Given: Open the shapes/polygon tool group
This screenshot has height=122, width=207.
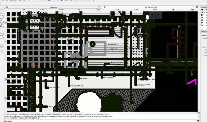Looking at the screenshot, I should click(2, 25).
